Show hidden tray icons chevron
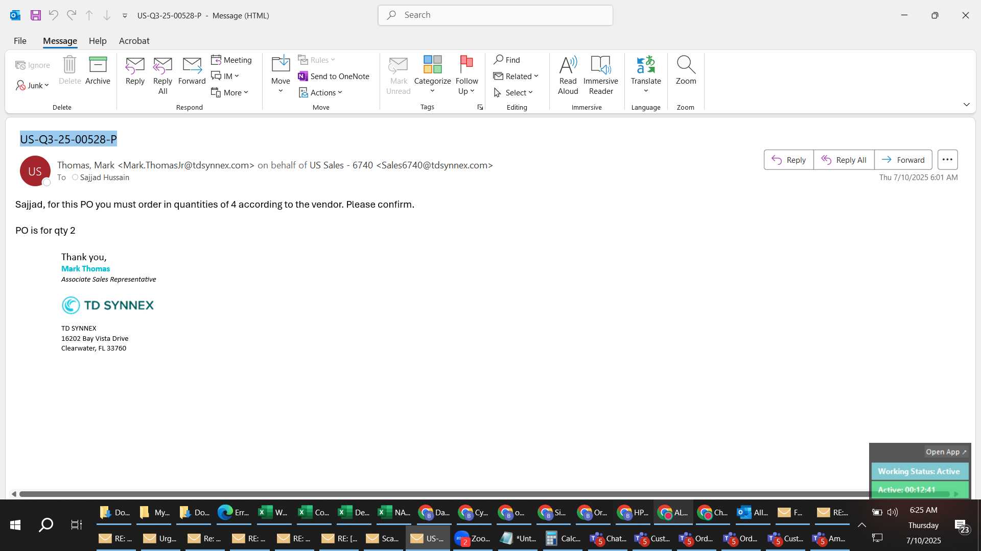Screen dimensions: 981x551 click(x=861, y=525)
